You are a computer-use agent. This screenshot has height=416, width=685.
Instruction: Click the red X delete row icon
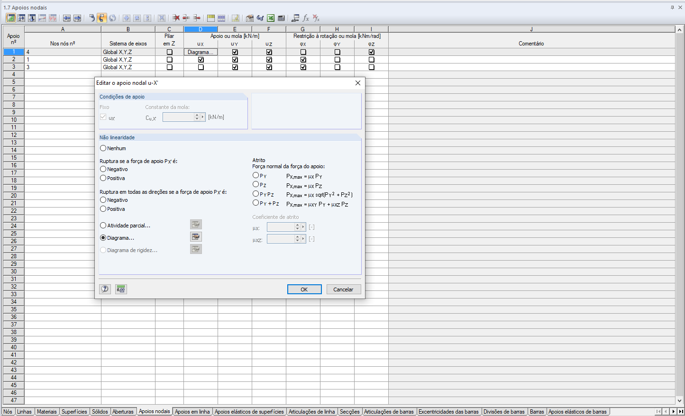(176, 18)
